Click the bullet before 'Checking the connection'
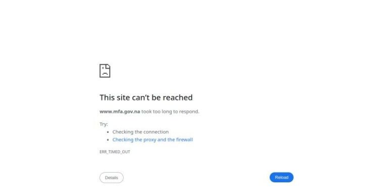Screen dimensions: 388x194 point(108,132)
